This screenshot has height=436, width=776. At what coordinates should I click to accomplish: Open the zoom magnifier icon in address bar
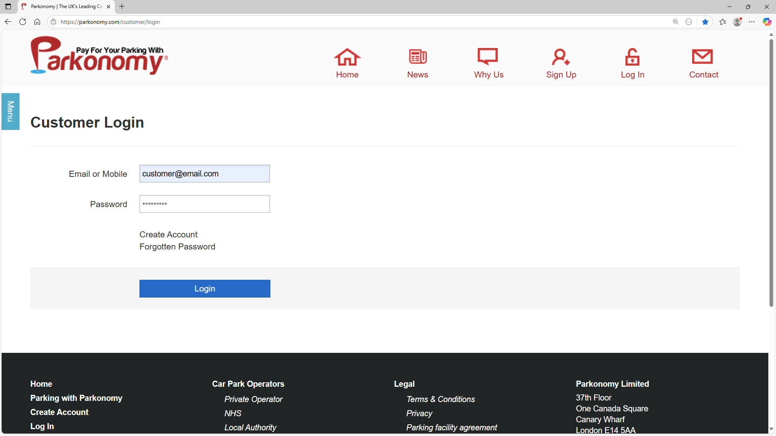tap(675, 22)
